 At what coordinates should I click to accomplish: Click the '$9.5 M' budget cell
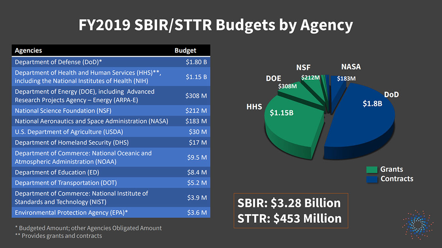tap(197, 157)
